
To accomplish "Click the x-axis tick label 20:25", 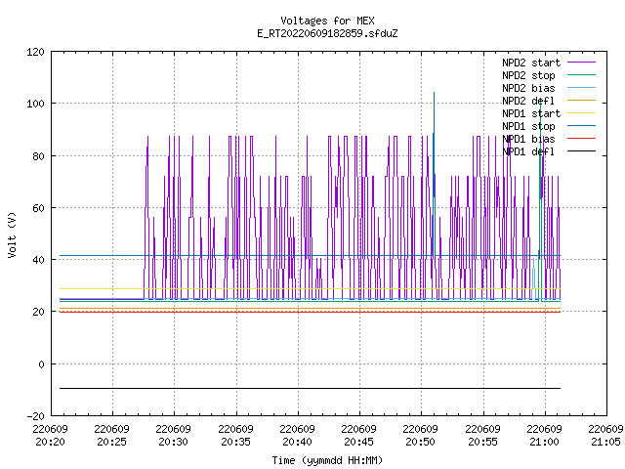I will [x=112, y=442].
